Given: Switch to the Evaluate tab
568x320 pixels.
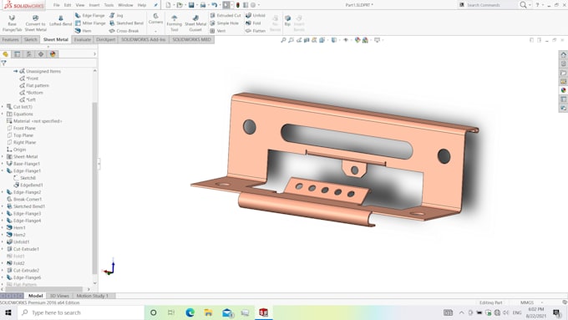Looking at the screenshot, I should pyautogui.click(x=83, y=39).
